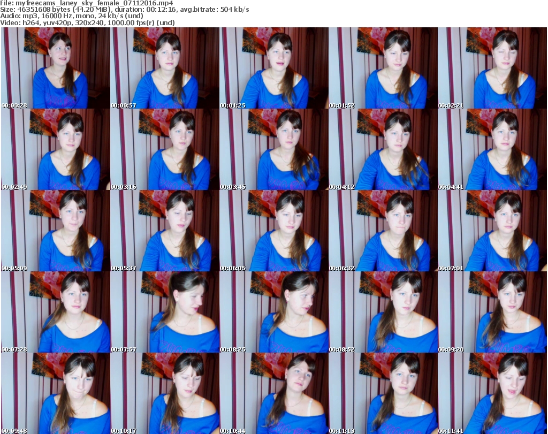Pick the frame stamped 00:09:20
Screen dimensions: 548x434
pyautogui.click(x=492, y=312)
